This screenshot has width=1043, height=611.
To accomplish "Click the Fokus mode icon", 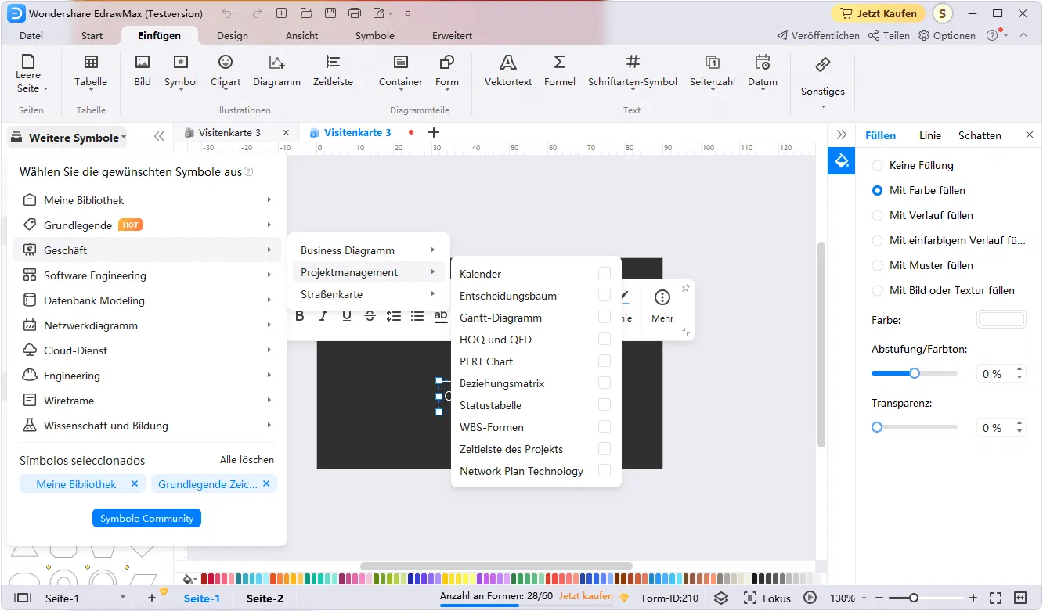I will pos(749,598).
